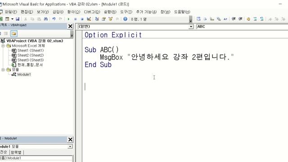Close the Module1 properties pane
The image size is (288, 162).
click(70, 139)
